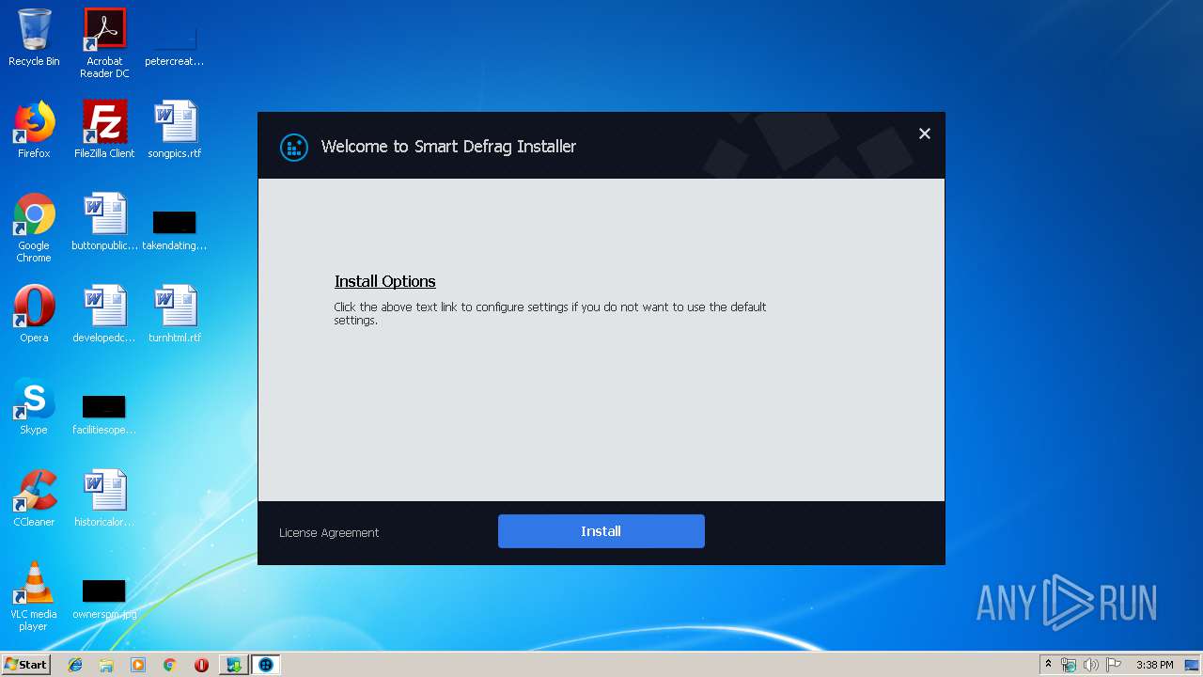Viewport: 1203px width, 677px height.
Task: Switch to Smart Defrag taskbar item
Action: [266, 665]
